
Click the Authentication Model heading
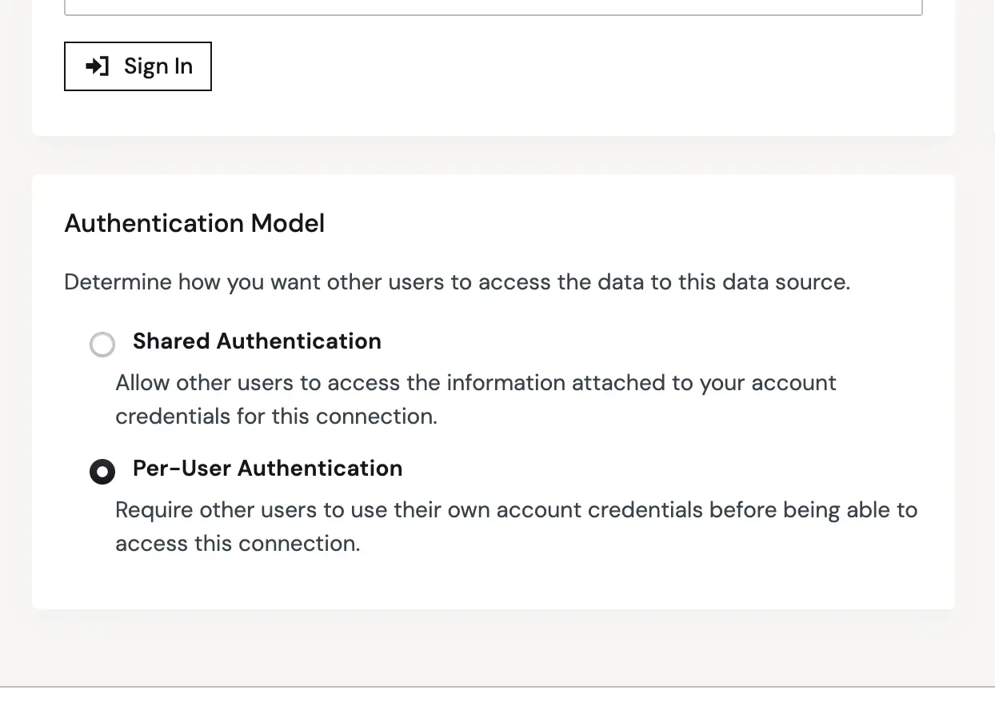[194, 223]
